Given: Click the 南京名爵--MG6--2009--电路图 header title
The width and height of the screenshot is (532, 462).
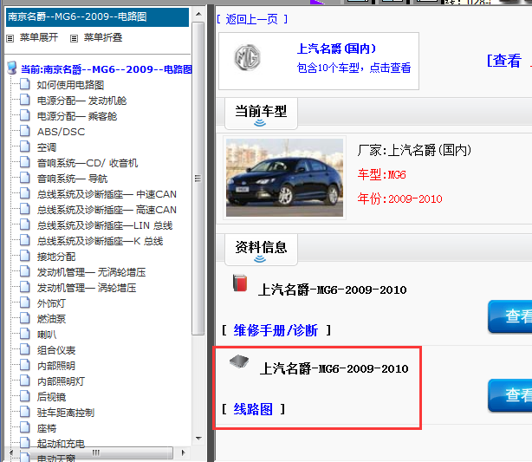Looking at the screenshot, I should point(77,16).
